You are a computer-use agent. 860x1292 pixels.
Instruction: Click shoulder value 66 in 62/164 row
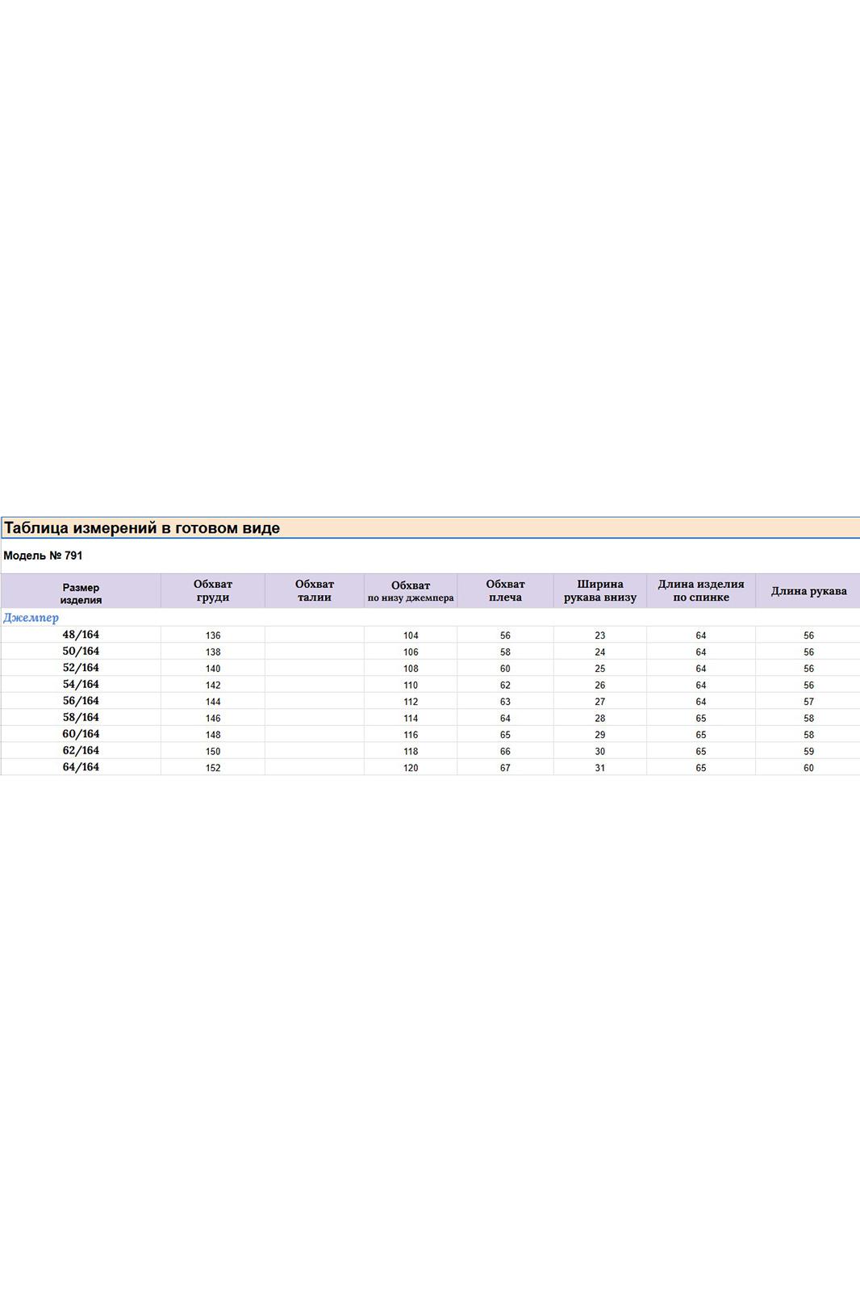[505, 752]
